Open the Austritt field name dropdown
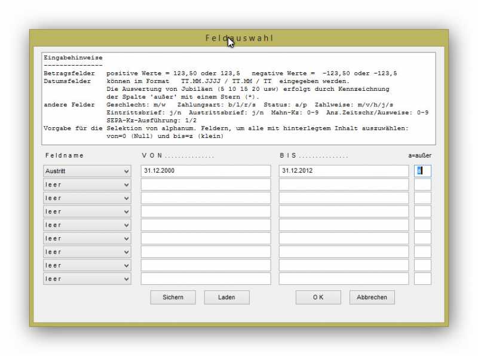Screen dimensions: 478x356 click(x=87, y=171)
